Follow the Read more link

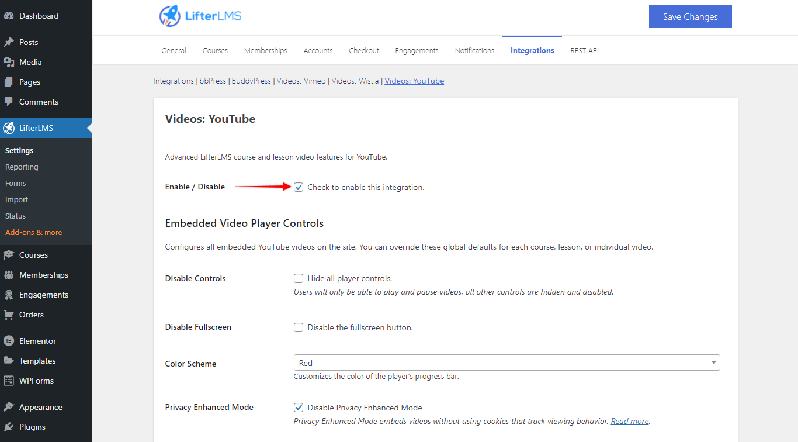point(630,421)
